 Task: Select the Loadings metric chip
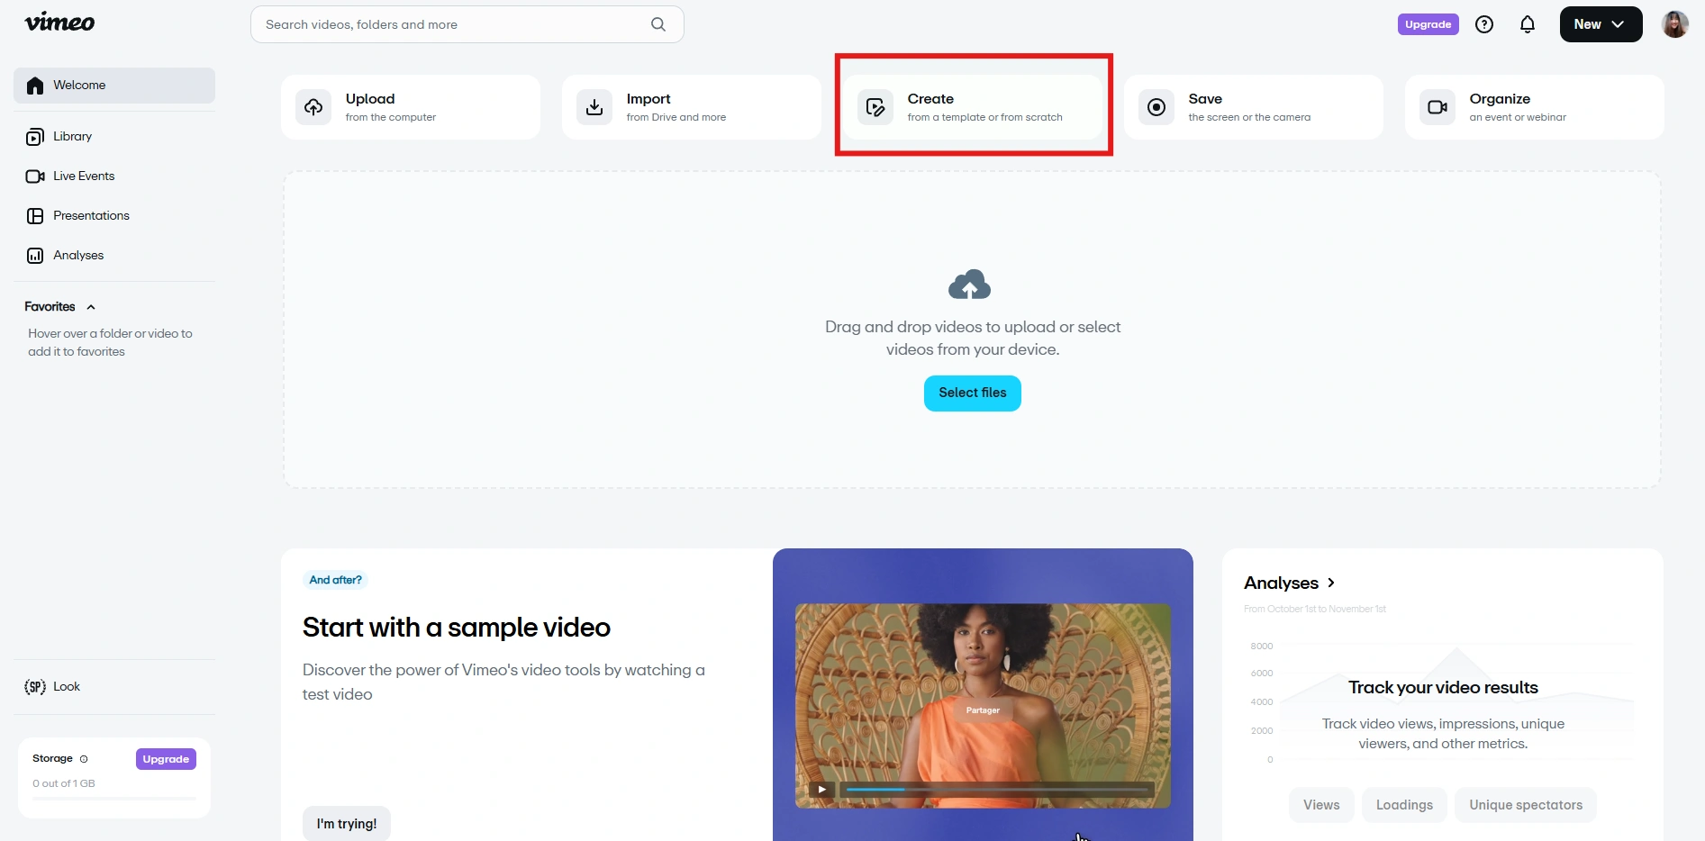coord(1404,805)
